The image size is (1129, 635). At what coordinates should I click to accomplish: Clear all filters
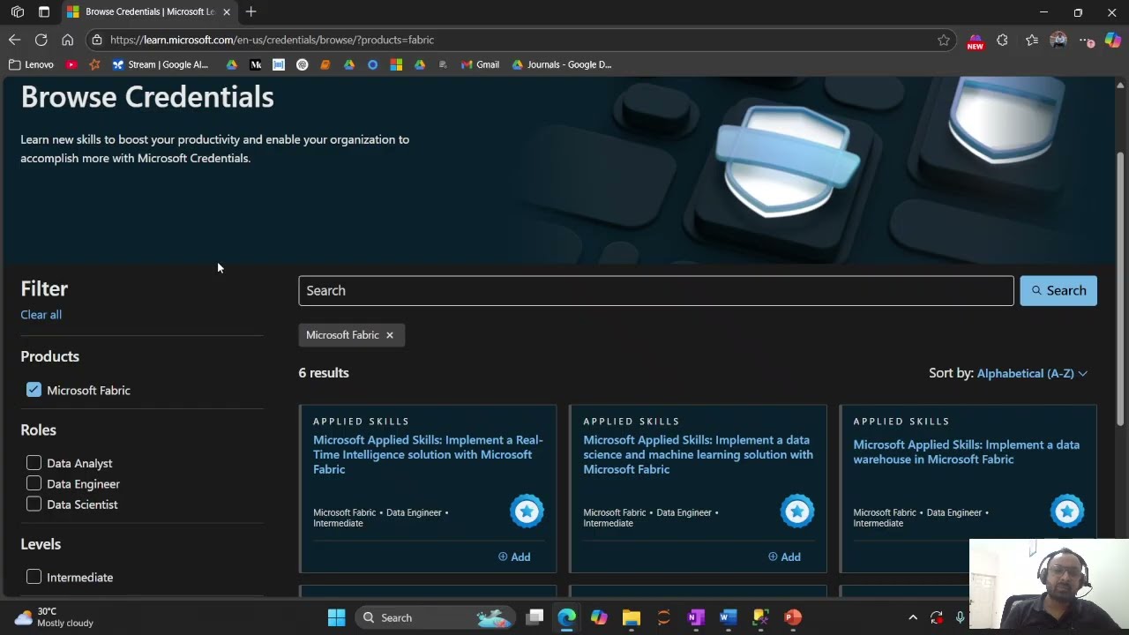point(41,315)
